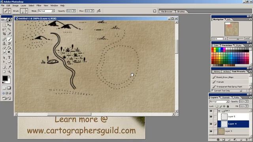Viewport: 253px width, 142px height.
Task: Toggle lock all icon
Action: tap(228, 106)
